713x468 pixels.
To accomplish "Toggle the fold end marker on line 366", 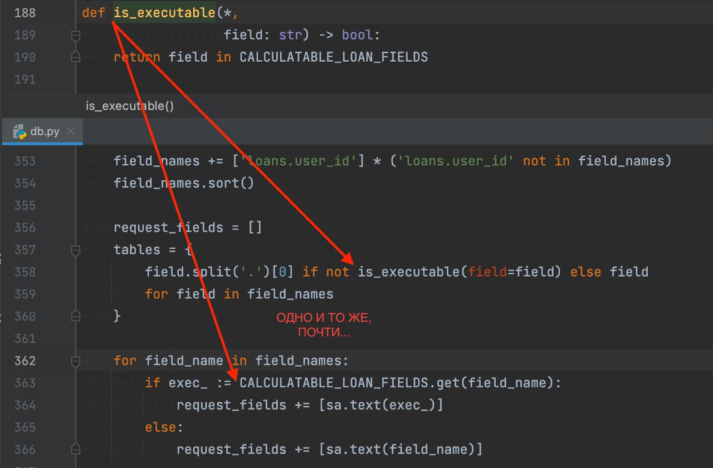I will (76, 449).
